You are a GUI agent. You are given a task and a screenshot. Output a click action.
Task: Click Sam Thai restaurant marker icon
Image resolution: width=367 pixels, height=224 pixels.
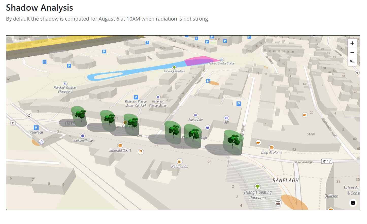pos(125,122)
